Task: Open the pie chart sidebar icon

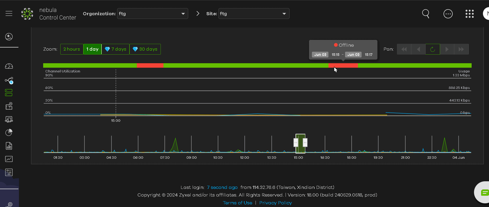Action: [x=9, y=132]
